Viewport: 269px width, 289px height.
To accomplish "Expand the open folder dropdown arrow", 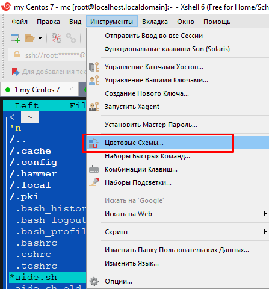I will point(40,38).
